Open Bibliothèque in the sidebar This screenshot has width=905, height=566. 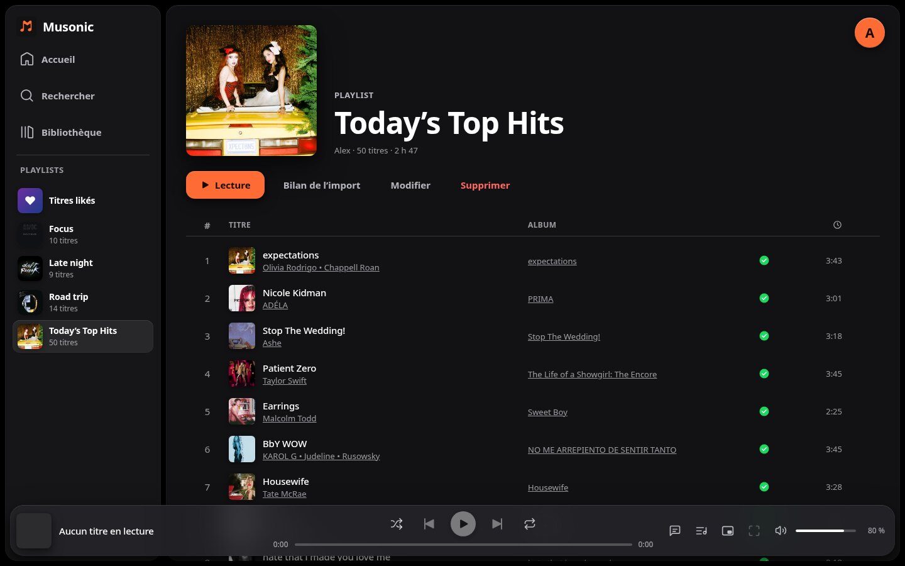point(83,132)
